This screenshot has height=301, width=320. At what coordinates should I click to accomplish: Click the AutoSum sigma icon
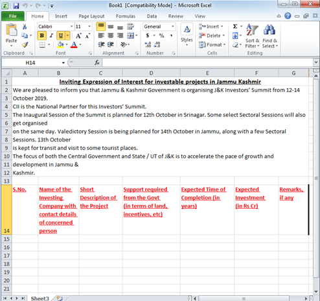coord(235,27)
